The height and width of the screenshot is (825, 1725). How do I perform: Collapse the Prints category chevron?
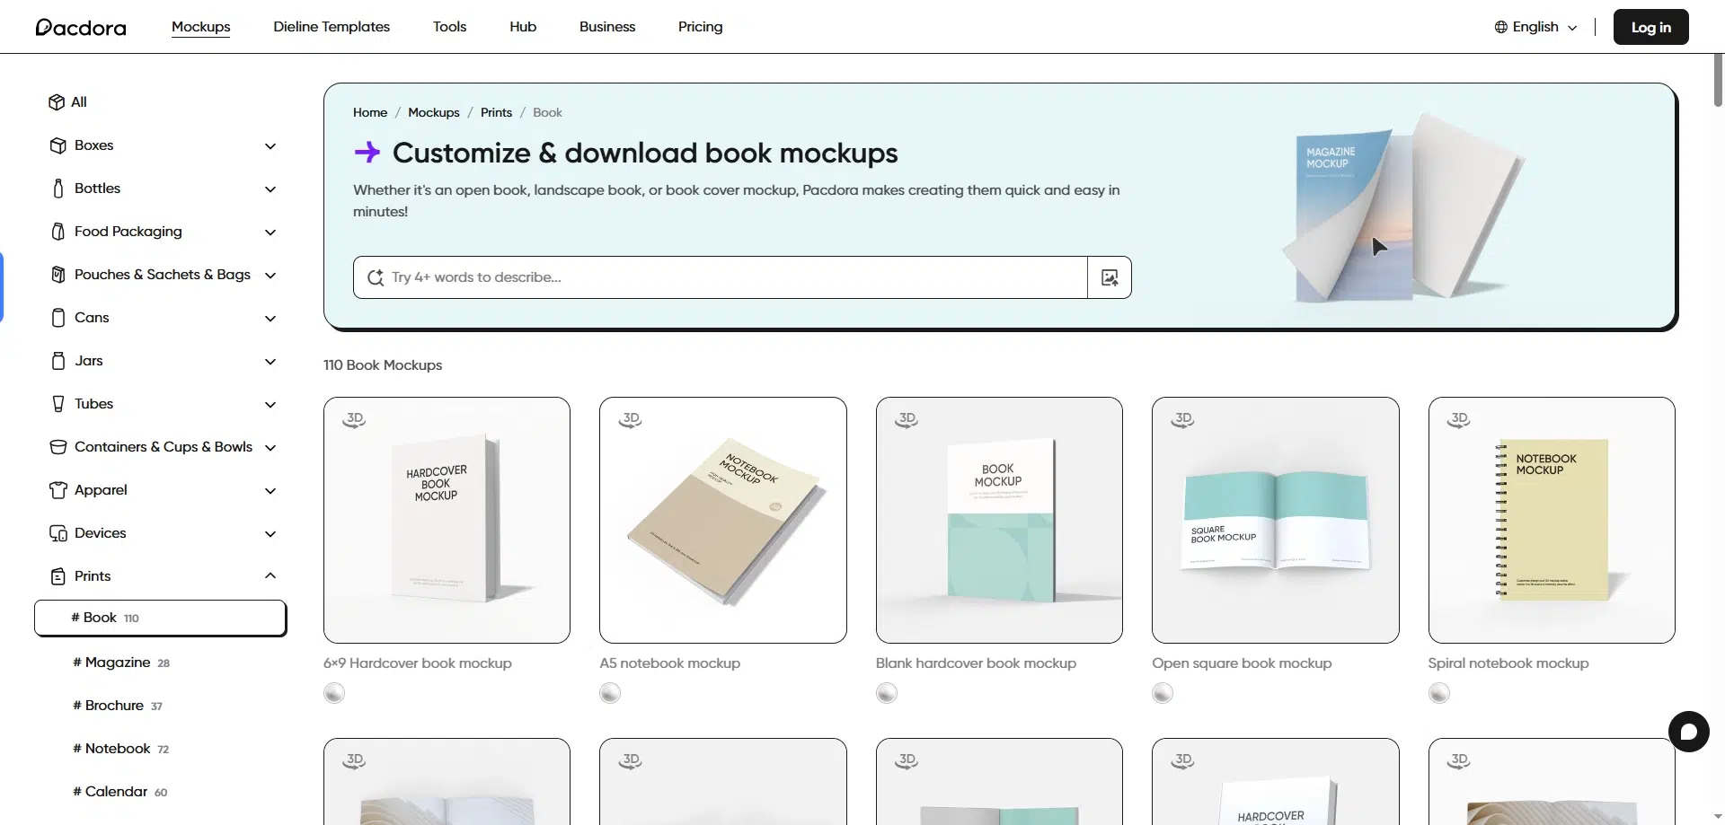pos(270,575)
